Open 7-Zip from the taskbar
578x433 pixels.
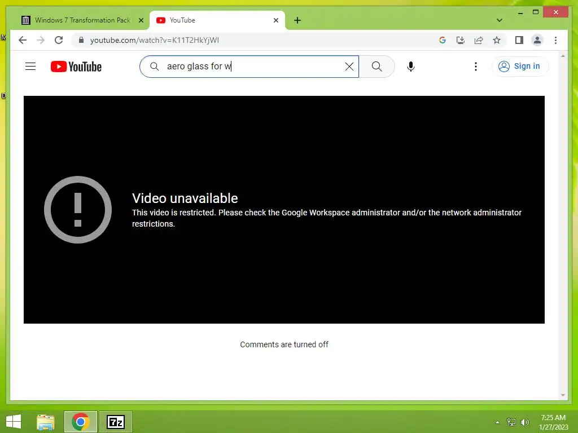[x=115, y=422]
